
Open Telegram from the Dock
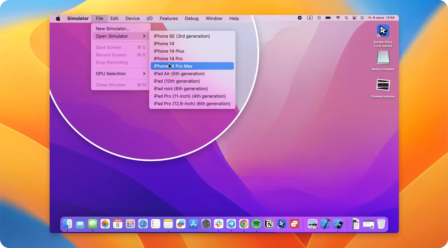tap(231, 224)
